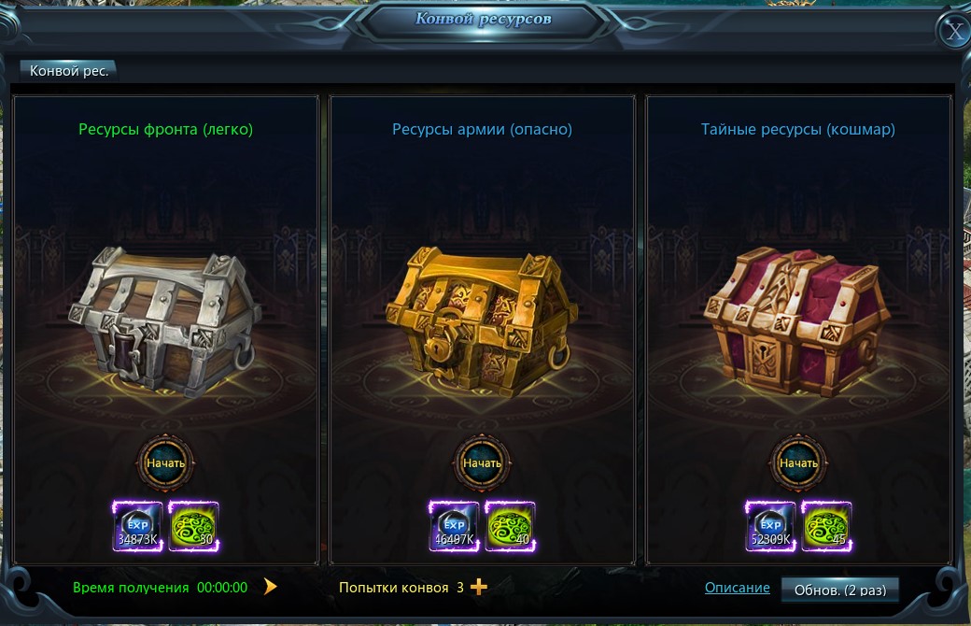971x626 pixels.
Task: Start the Тайные ресурсы (кошмар) convoy
Action: pos(798,463)
